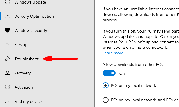Click the Delivery Optimisation tray icon
Viewport: 179px width, 107px height.
(7, 16)
